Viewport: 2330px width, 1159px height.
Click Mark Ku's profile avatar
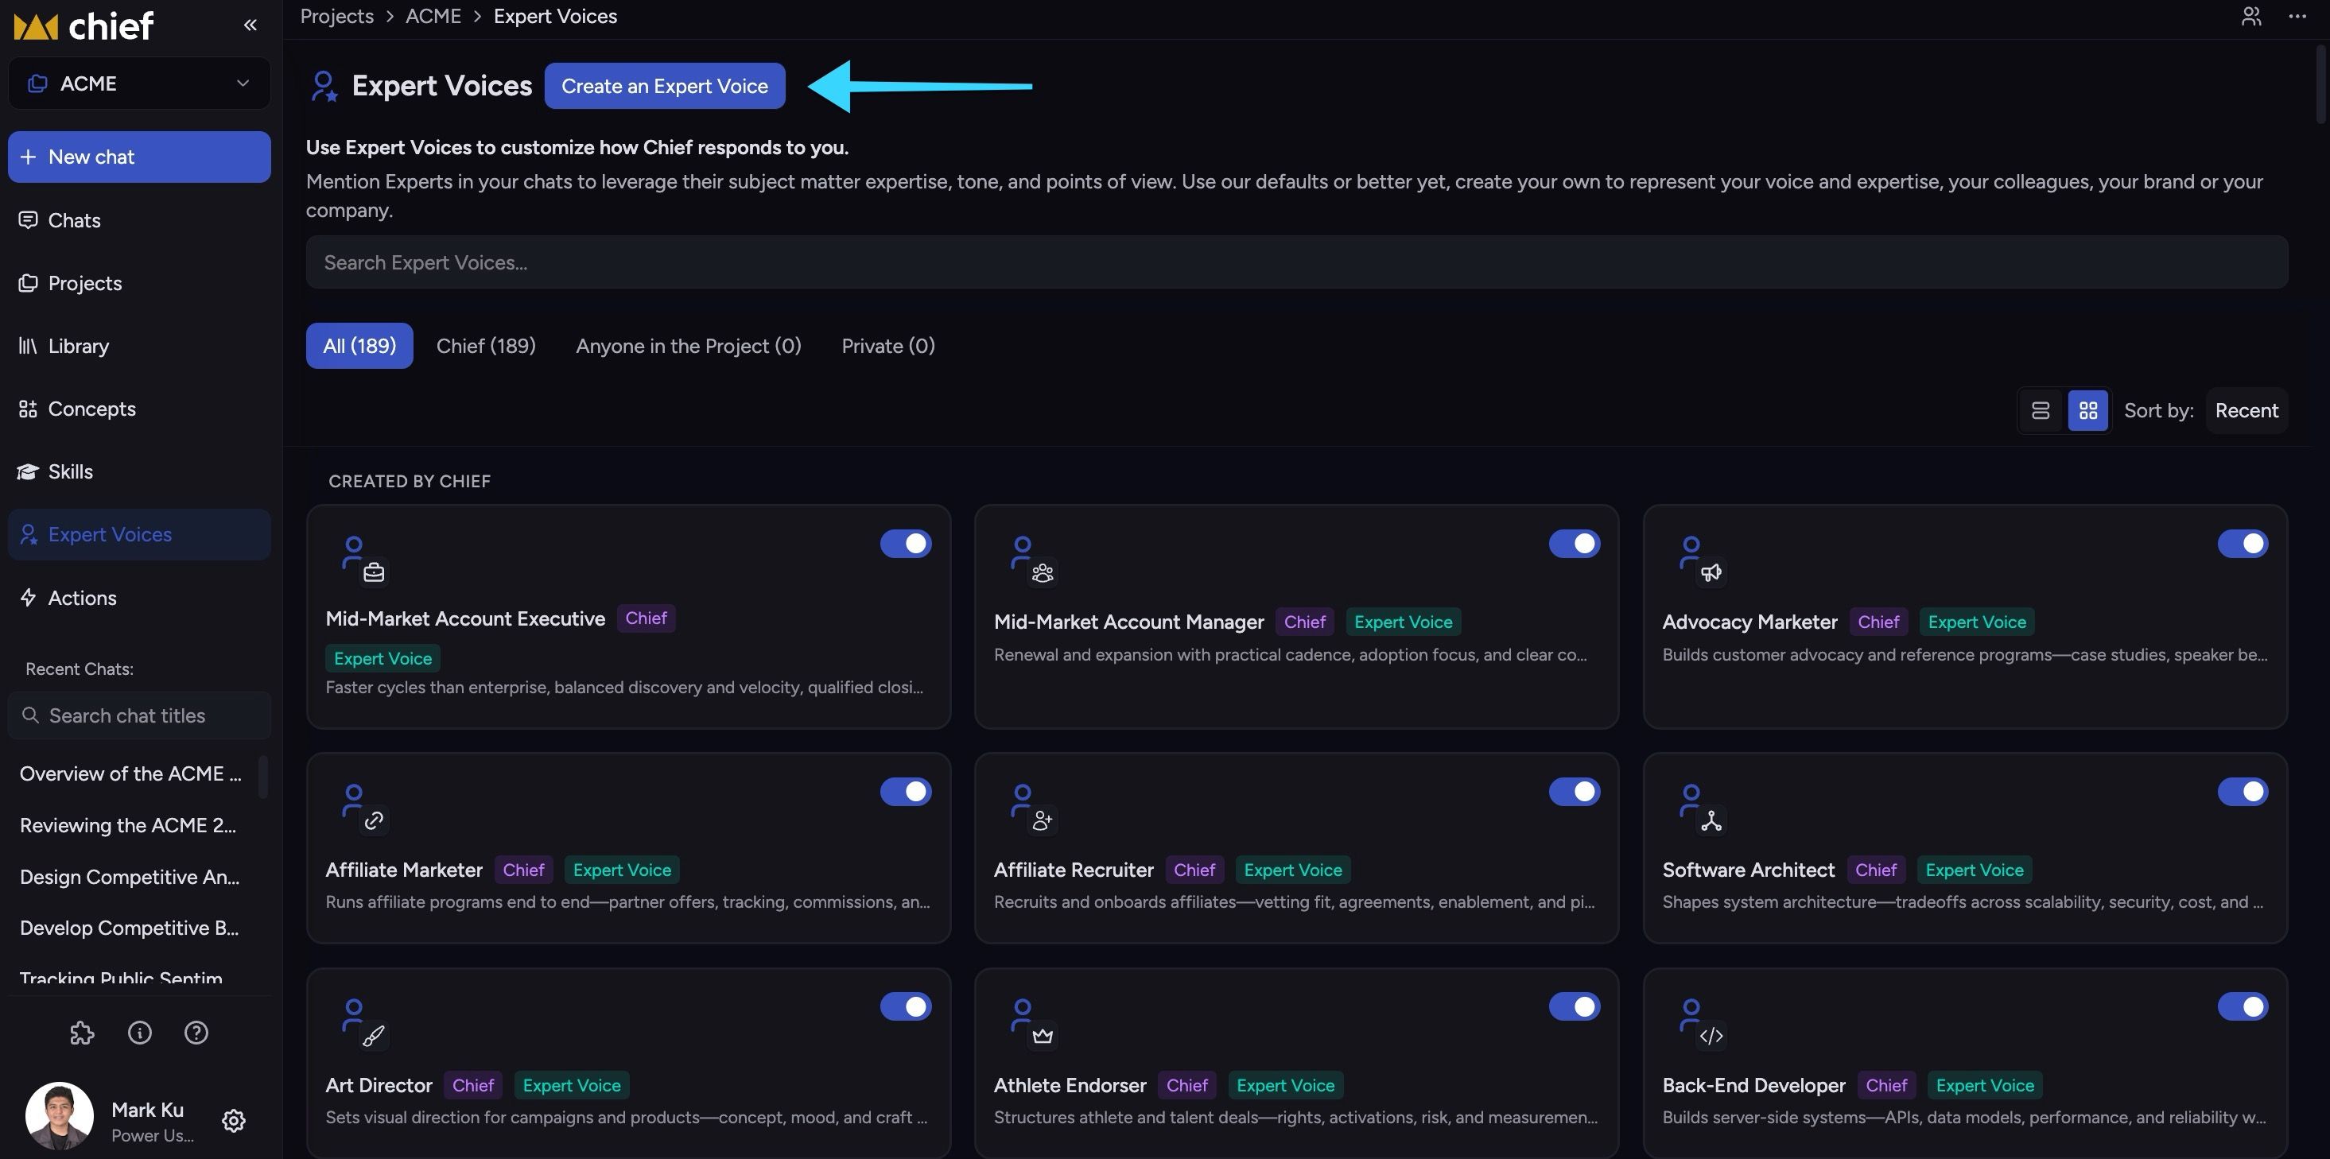pos(60,1117)
